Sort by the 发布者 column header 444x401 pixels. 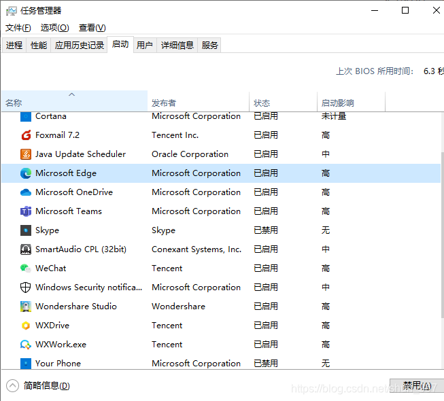(199, 101)
